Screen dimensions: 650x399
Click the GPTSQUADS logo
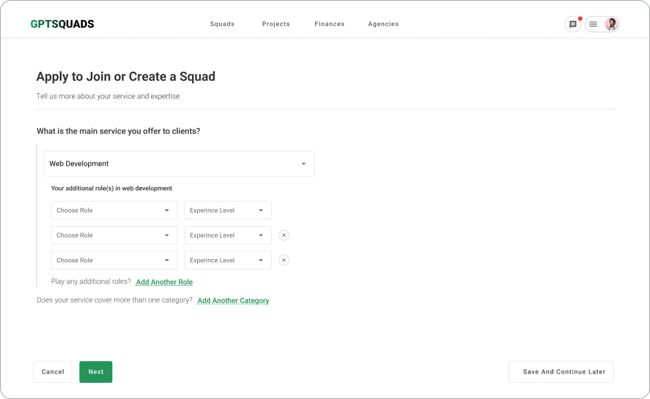pos(62,24)
